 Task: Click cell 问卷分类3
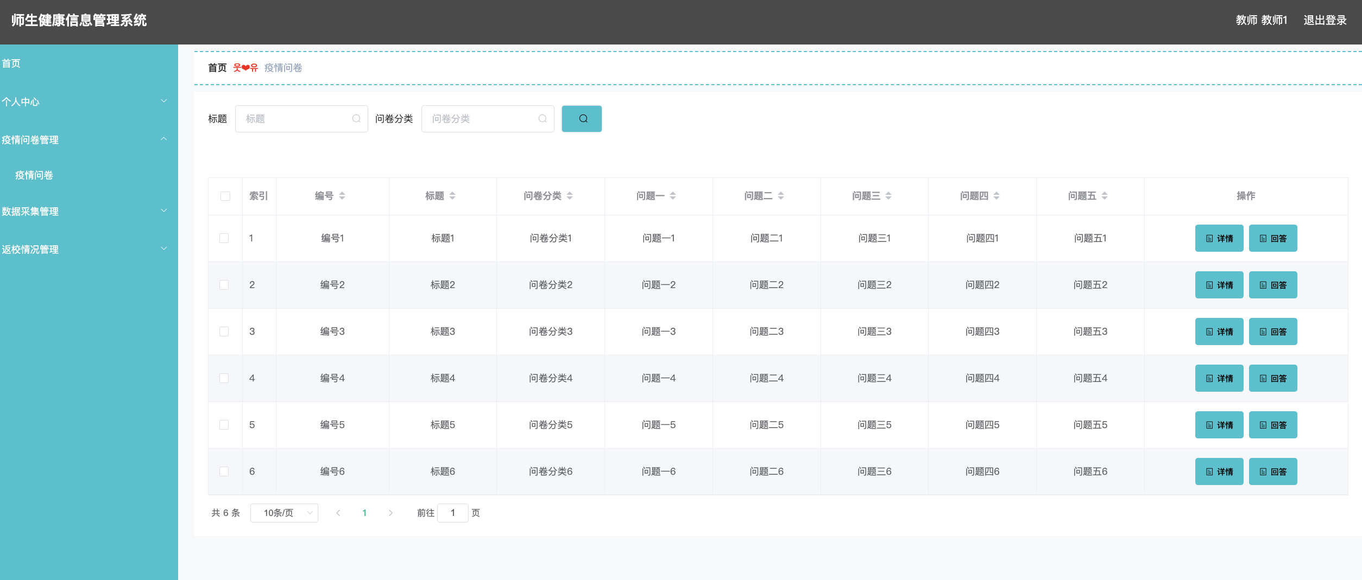coord(551,332)
